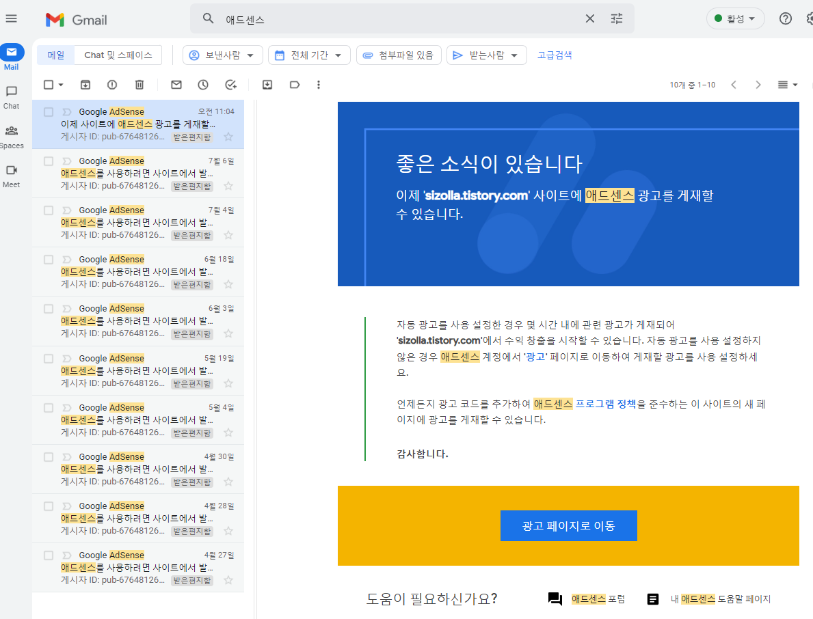Snooze the email with clock icon
Screen dimensions: 813x619
coord(203,85)
